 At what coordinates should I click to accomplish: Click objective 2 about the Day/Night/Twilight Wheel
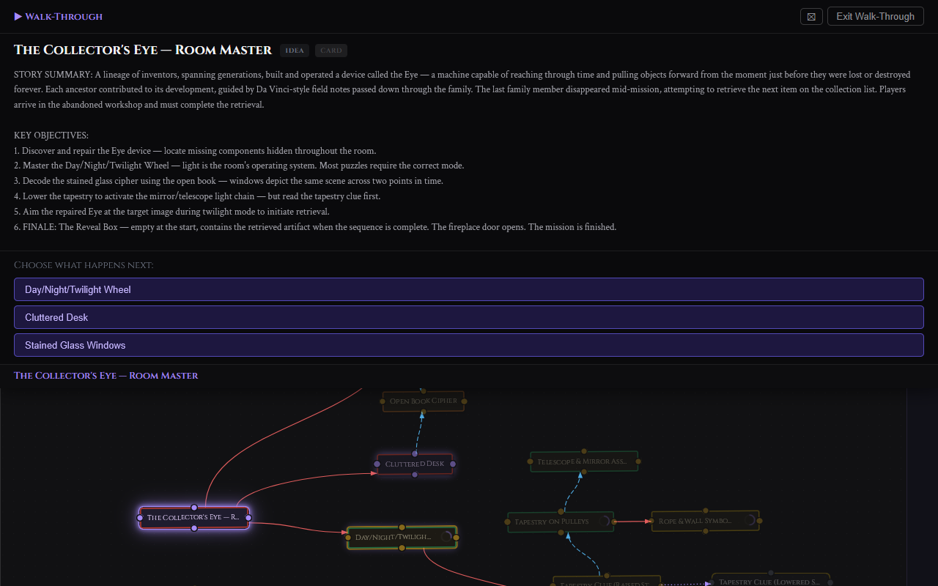tap(239, 166)
